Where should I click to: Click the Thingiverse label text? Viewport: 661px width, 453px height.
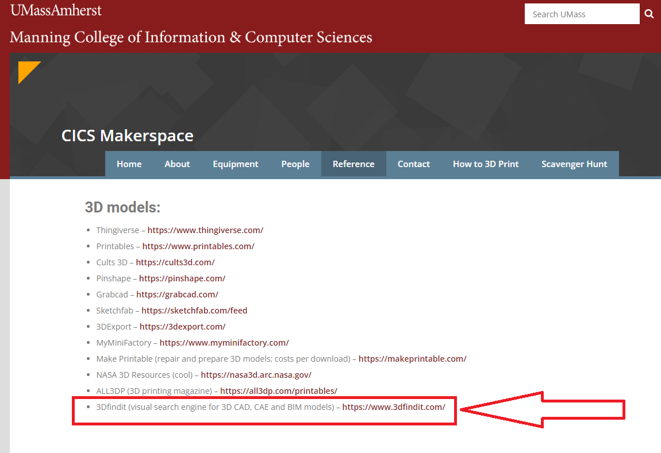pos(118,230)
